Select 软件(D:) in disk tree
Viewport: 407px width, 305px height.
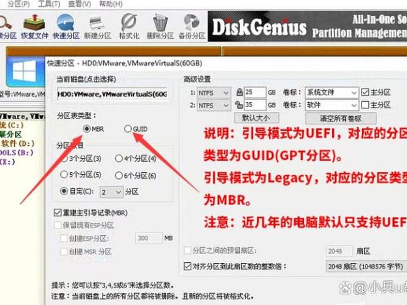pos(18,143)
